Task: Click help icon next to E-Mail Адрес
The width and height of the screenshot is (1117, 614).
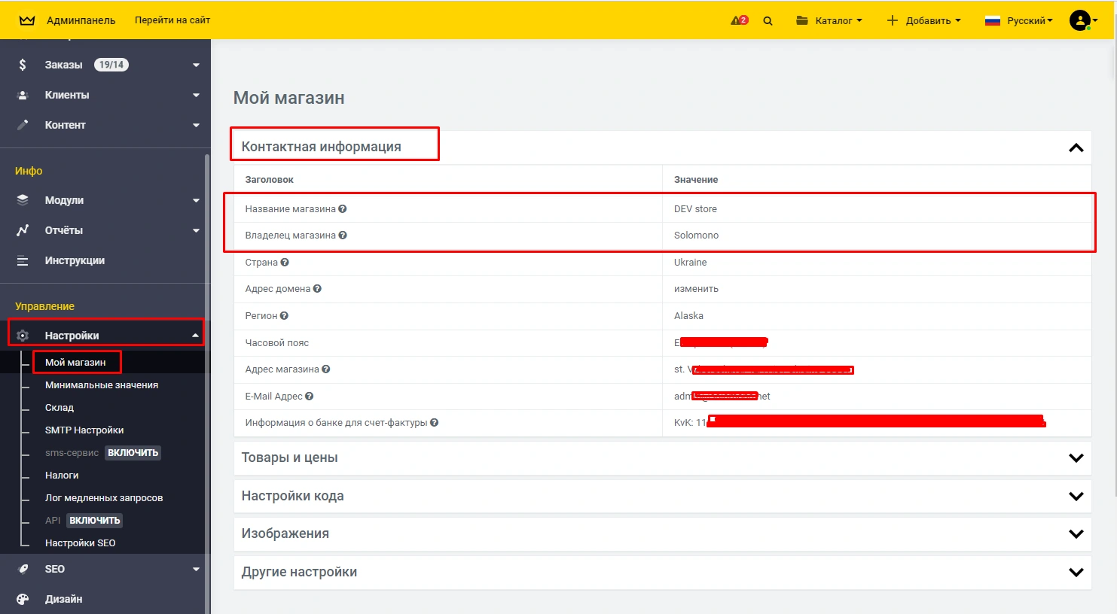Action: pos(310,397)
